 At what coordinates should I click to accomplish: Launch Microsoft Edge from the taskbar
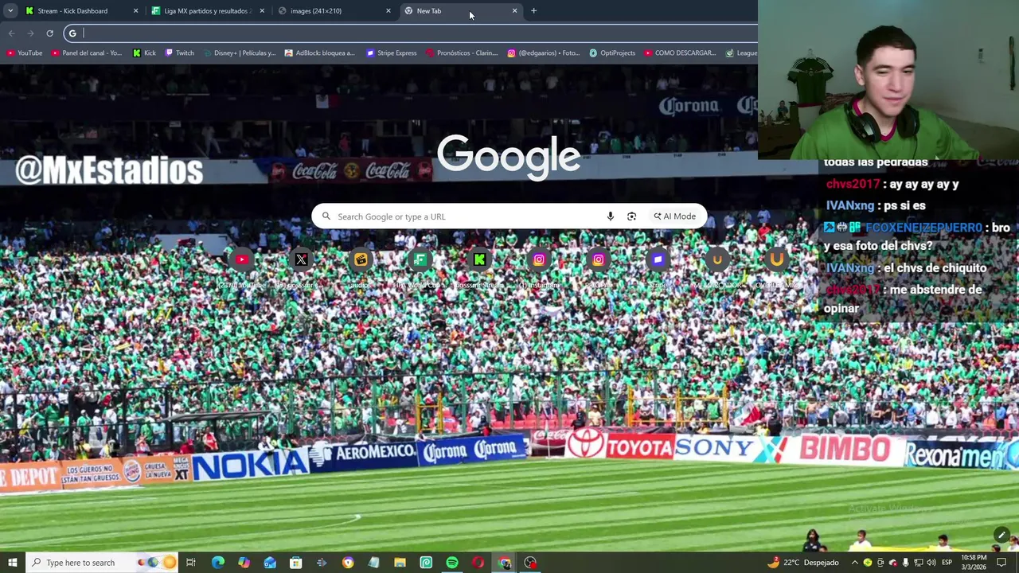218,563
